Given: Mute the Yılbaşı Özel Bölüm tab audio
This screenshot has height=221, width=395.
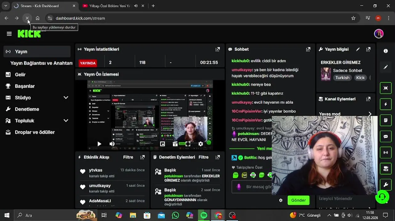Looking at the screenshot, I should (136, 6).
